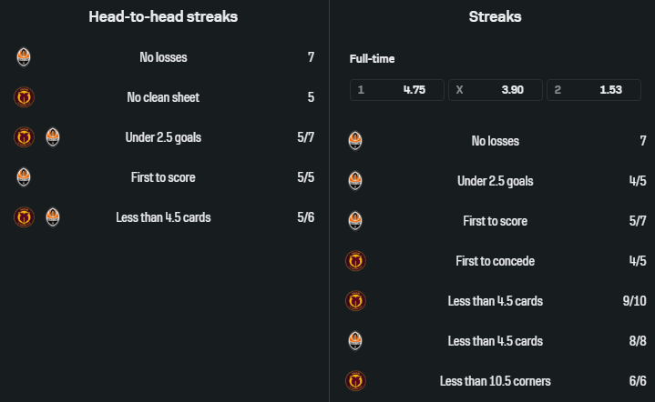Click Shakhtar logo beside Streaks No losses row
This screenshot has height=402, width=655.
tap(355, 141)
